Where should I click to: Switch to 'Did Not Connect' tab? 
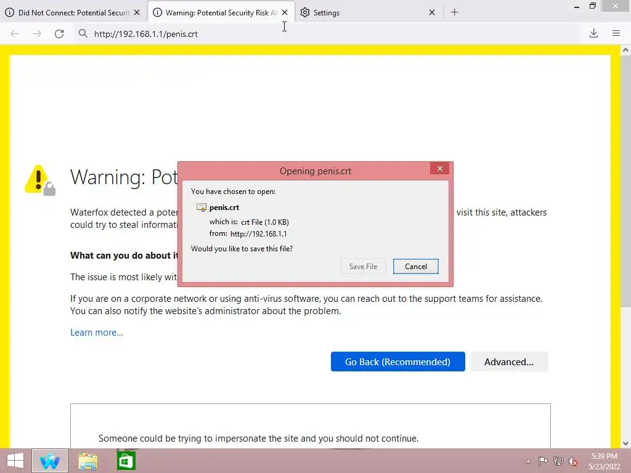(x=73, y=12)
